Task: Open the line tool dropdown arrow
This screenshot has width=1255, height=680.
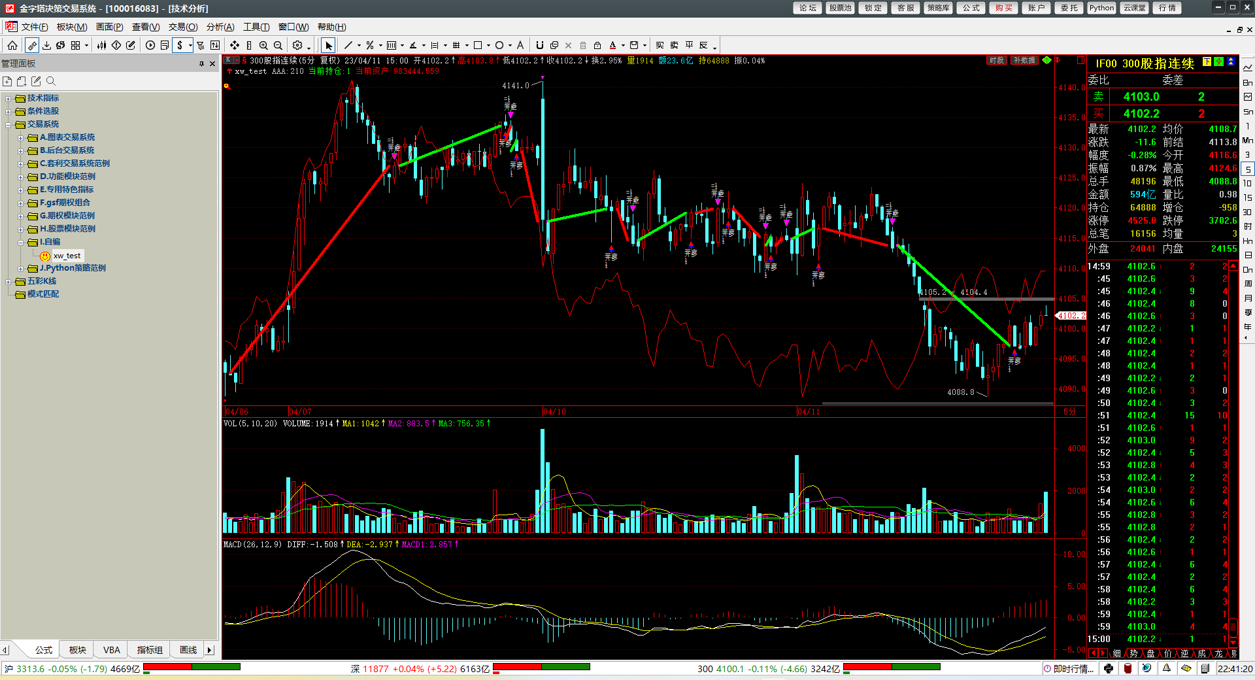Action: (x=359, y=46)
